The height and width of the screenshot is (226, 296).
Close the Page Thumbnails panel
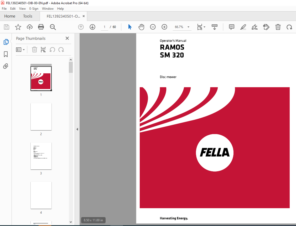click(67, 38)
